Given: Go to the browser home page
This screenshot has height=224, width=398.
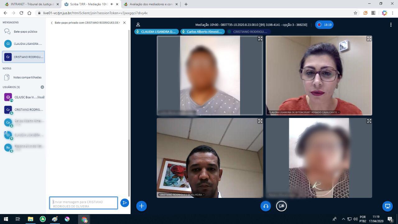Looking at the screenshot, I should 29,13.
